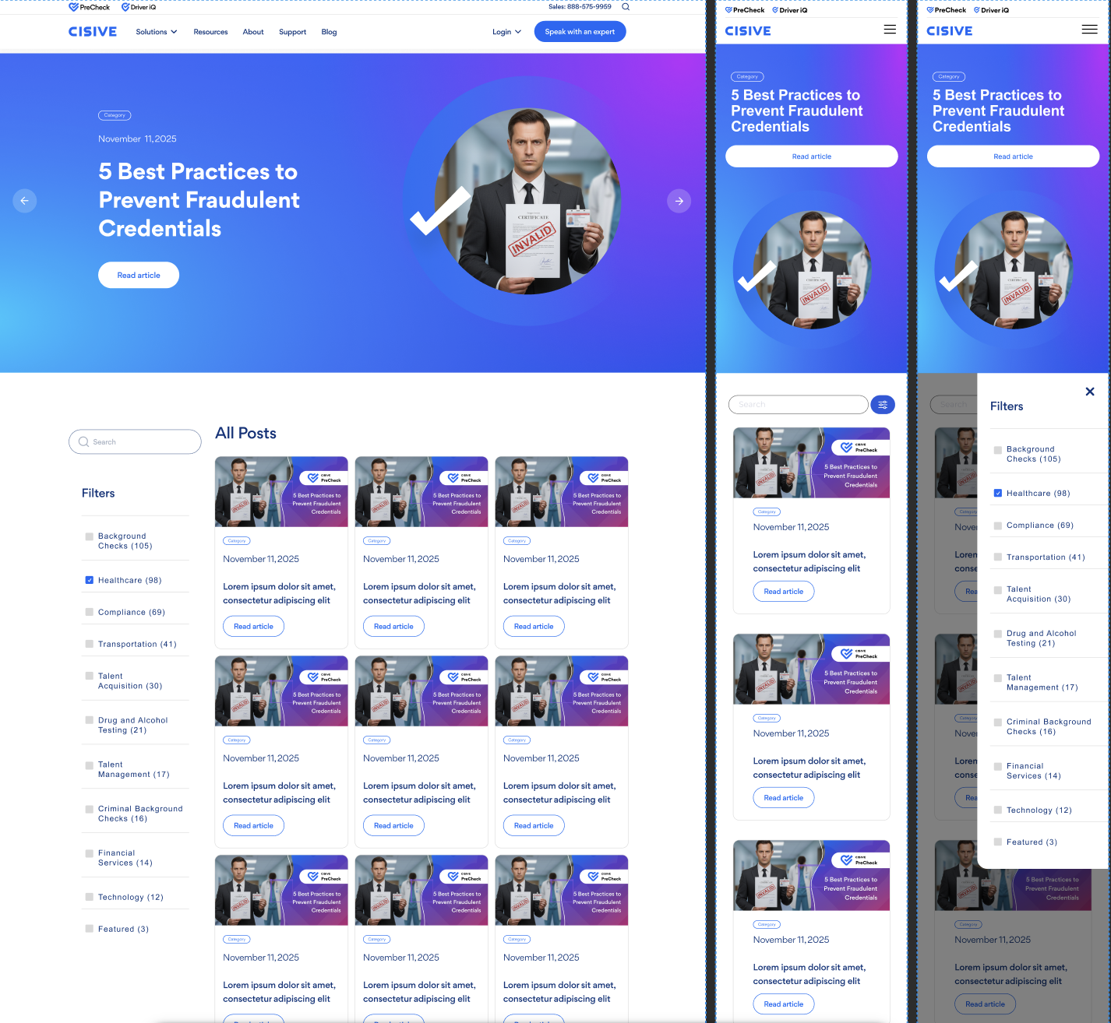1111x1023 pixels.
Task: Click the desktop Search input field
Action: click(x=135, y=441)
